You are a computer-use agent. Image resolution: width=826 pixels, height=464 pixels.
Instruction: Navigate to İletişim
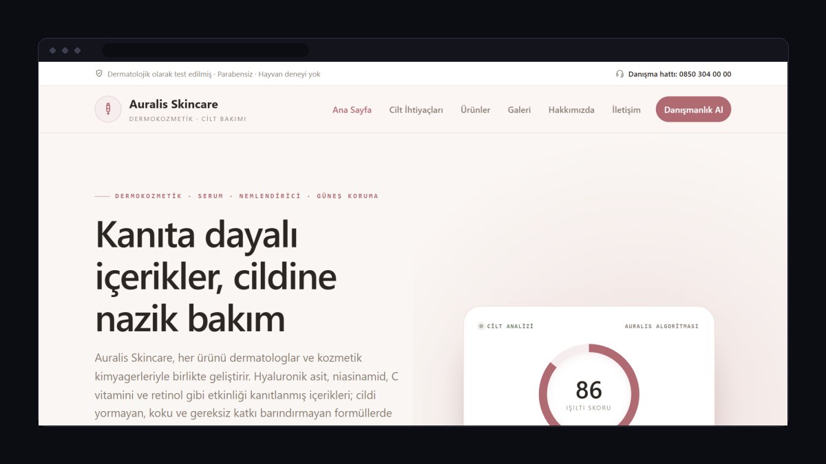[x=626, y=110]
